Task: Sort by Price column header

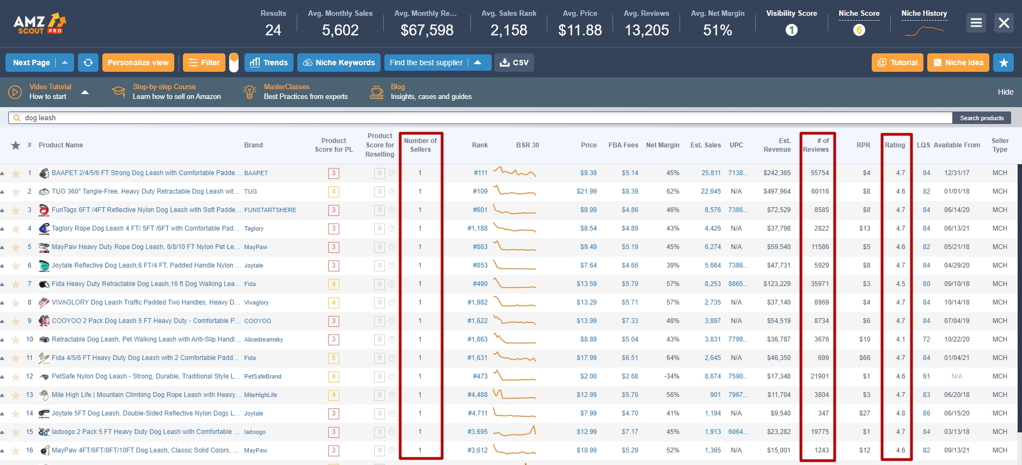Action: [589, 145]
